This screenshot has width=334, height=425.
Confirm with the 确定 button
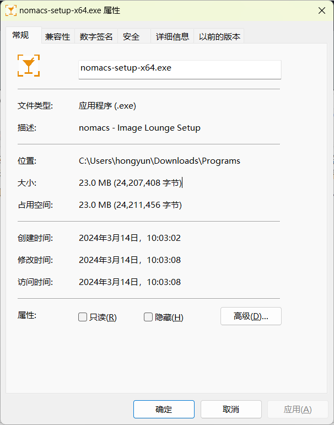click(x=164, y=409)
